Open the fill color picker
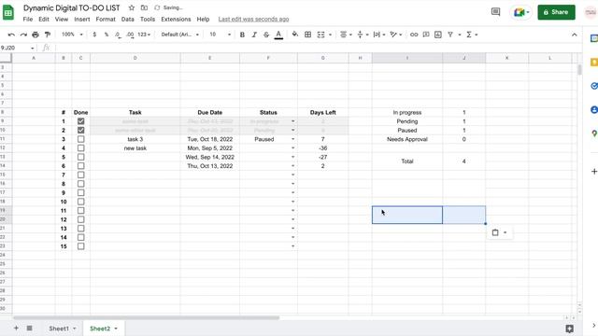The height and width of the screenshot is (336, 598). (295, 35)
